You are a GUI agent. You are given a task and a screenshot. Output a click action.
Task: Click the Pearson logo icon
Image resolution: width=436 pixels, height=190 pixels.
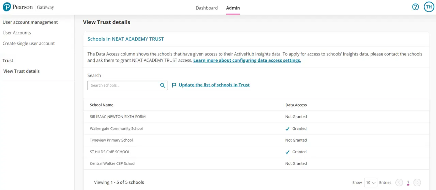(7, 7)
